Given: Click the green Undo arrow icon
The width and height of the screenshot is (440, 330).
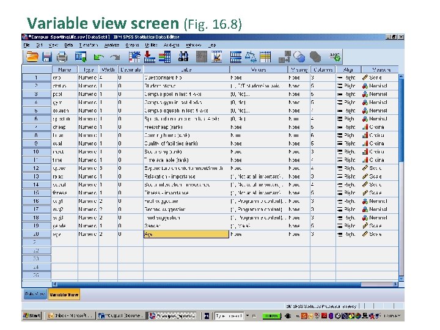Looking at the screenshot, I should [98, 57].
